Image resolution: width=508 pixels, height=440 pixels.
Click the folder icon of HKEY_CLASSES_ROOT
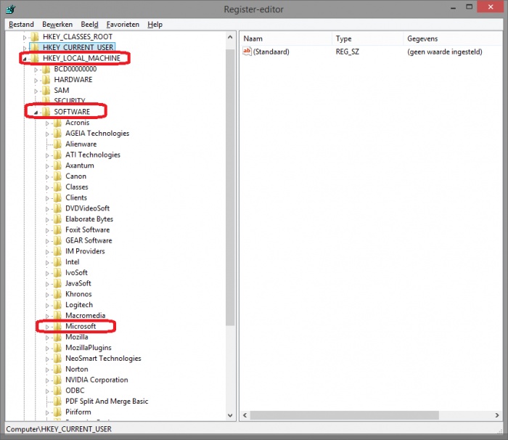(x=35, y=36)
